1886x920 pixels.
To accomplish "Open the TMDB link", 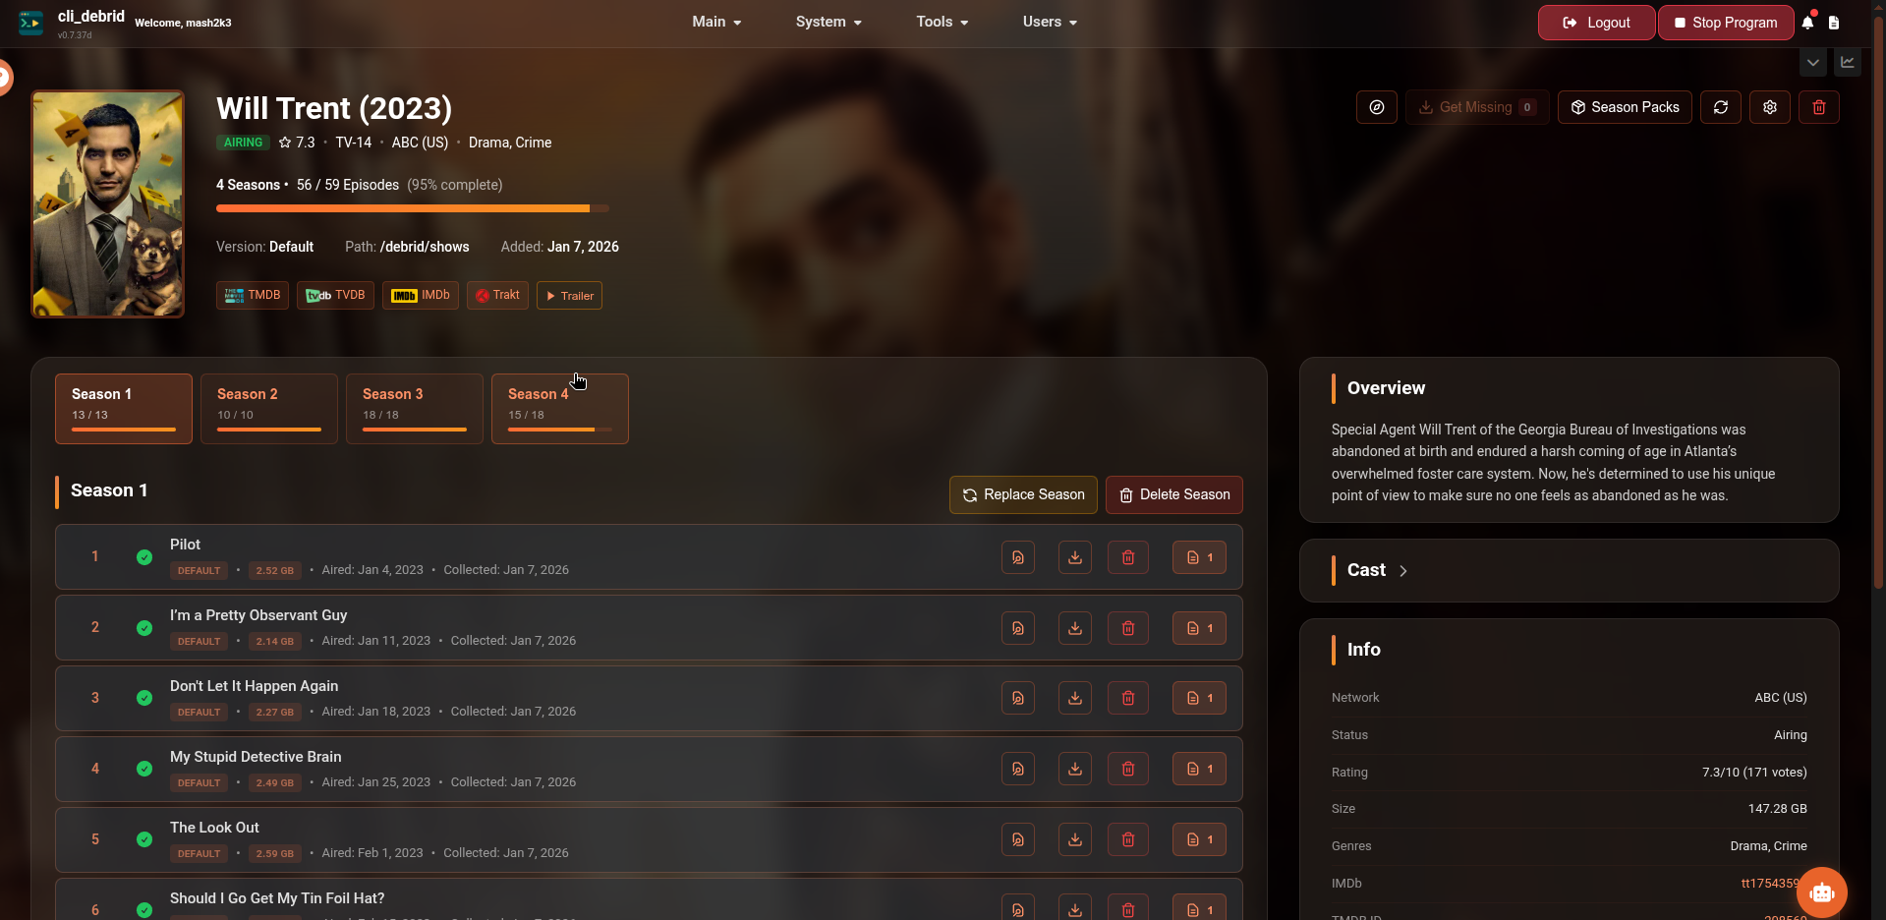I will (253, 295).
